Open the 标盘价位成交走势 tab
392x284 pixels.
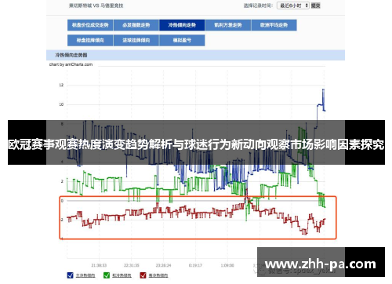[90, 25]
